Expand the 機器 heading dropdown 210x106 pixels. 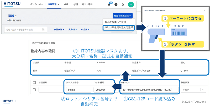(x=12, y=16)
